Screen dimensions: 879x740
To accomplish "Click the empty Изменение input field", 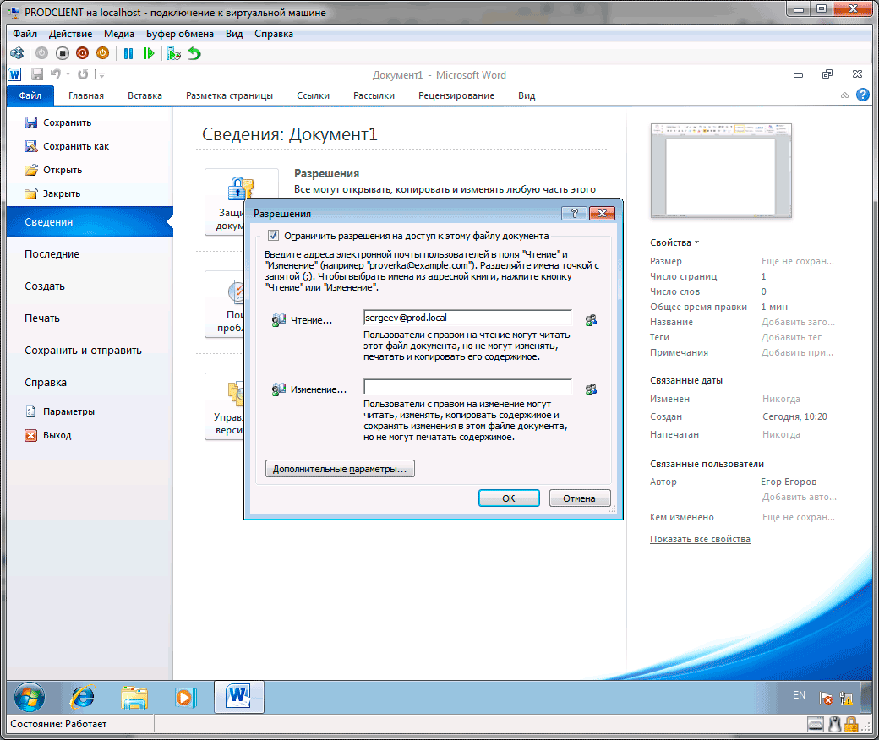I will point(467,387).
